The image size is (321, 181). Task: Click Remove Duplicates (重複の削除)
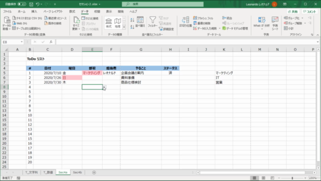pyautogui.click(x=202, y=24)
